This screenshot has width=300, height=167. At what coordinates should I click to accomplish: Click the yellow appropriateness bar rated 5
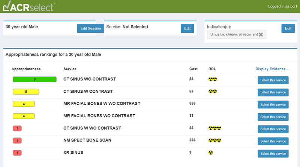tap(26, 92)
